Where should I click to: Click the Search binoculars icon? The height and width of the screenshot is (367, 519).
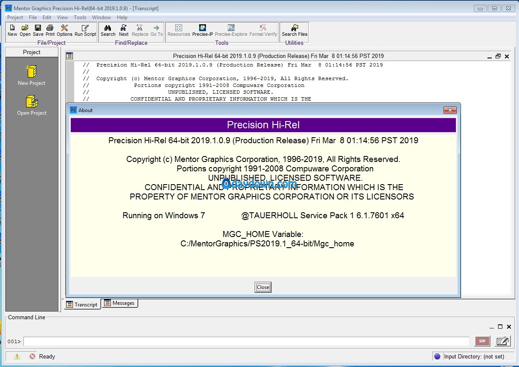108,28
